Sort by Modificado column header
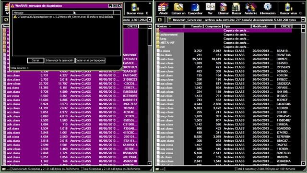Screen dimensions: 307x173 tap(263, 26)
